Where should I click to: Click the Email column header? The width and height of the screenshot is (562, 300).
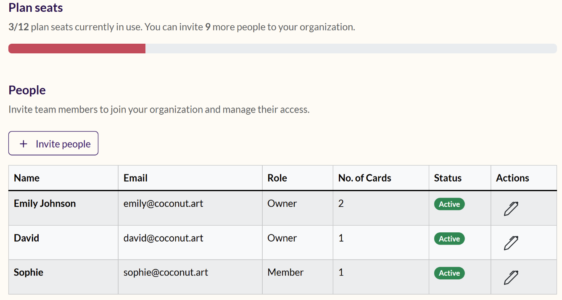135,178
